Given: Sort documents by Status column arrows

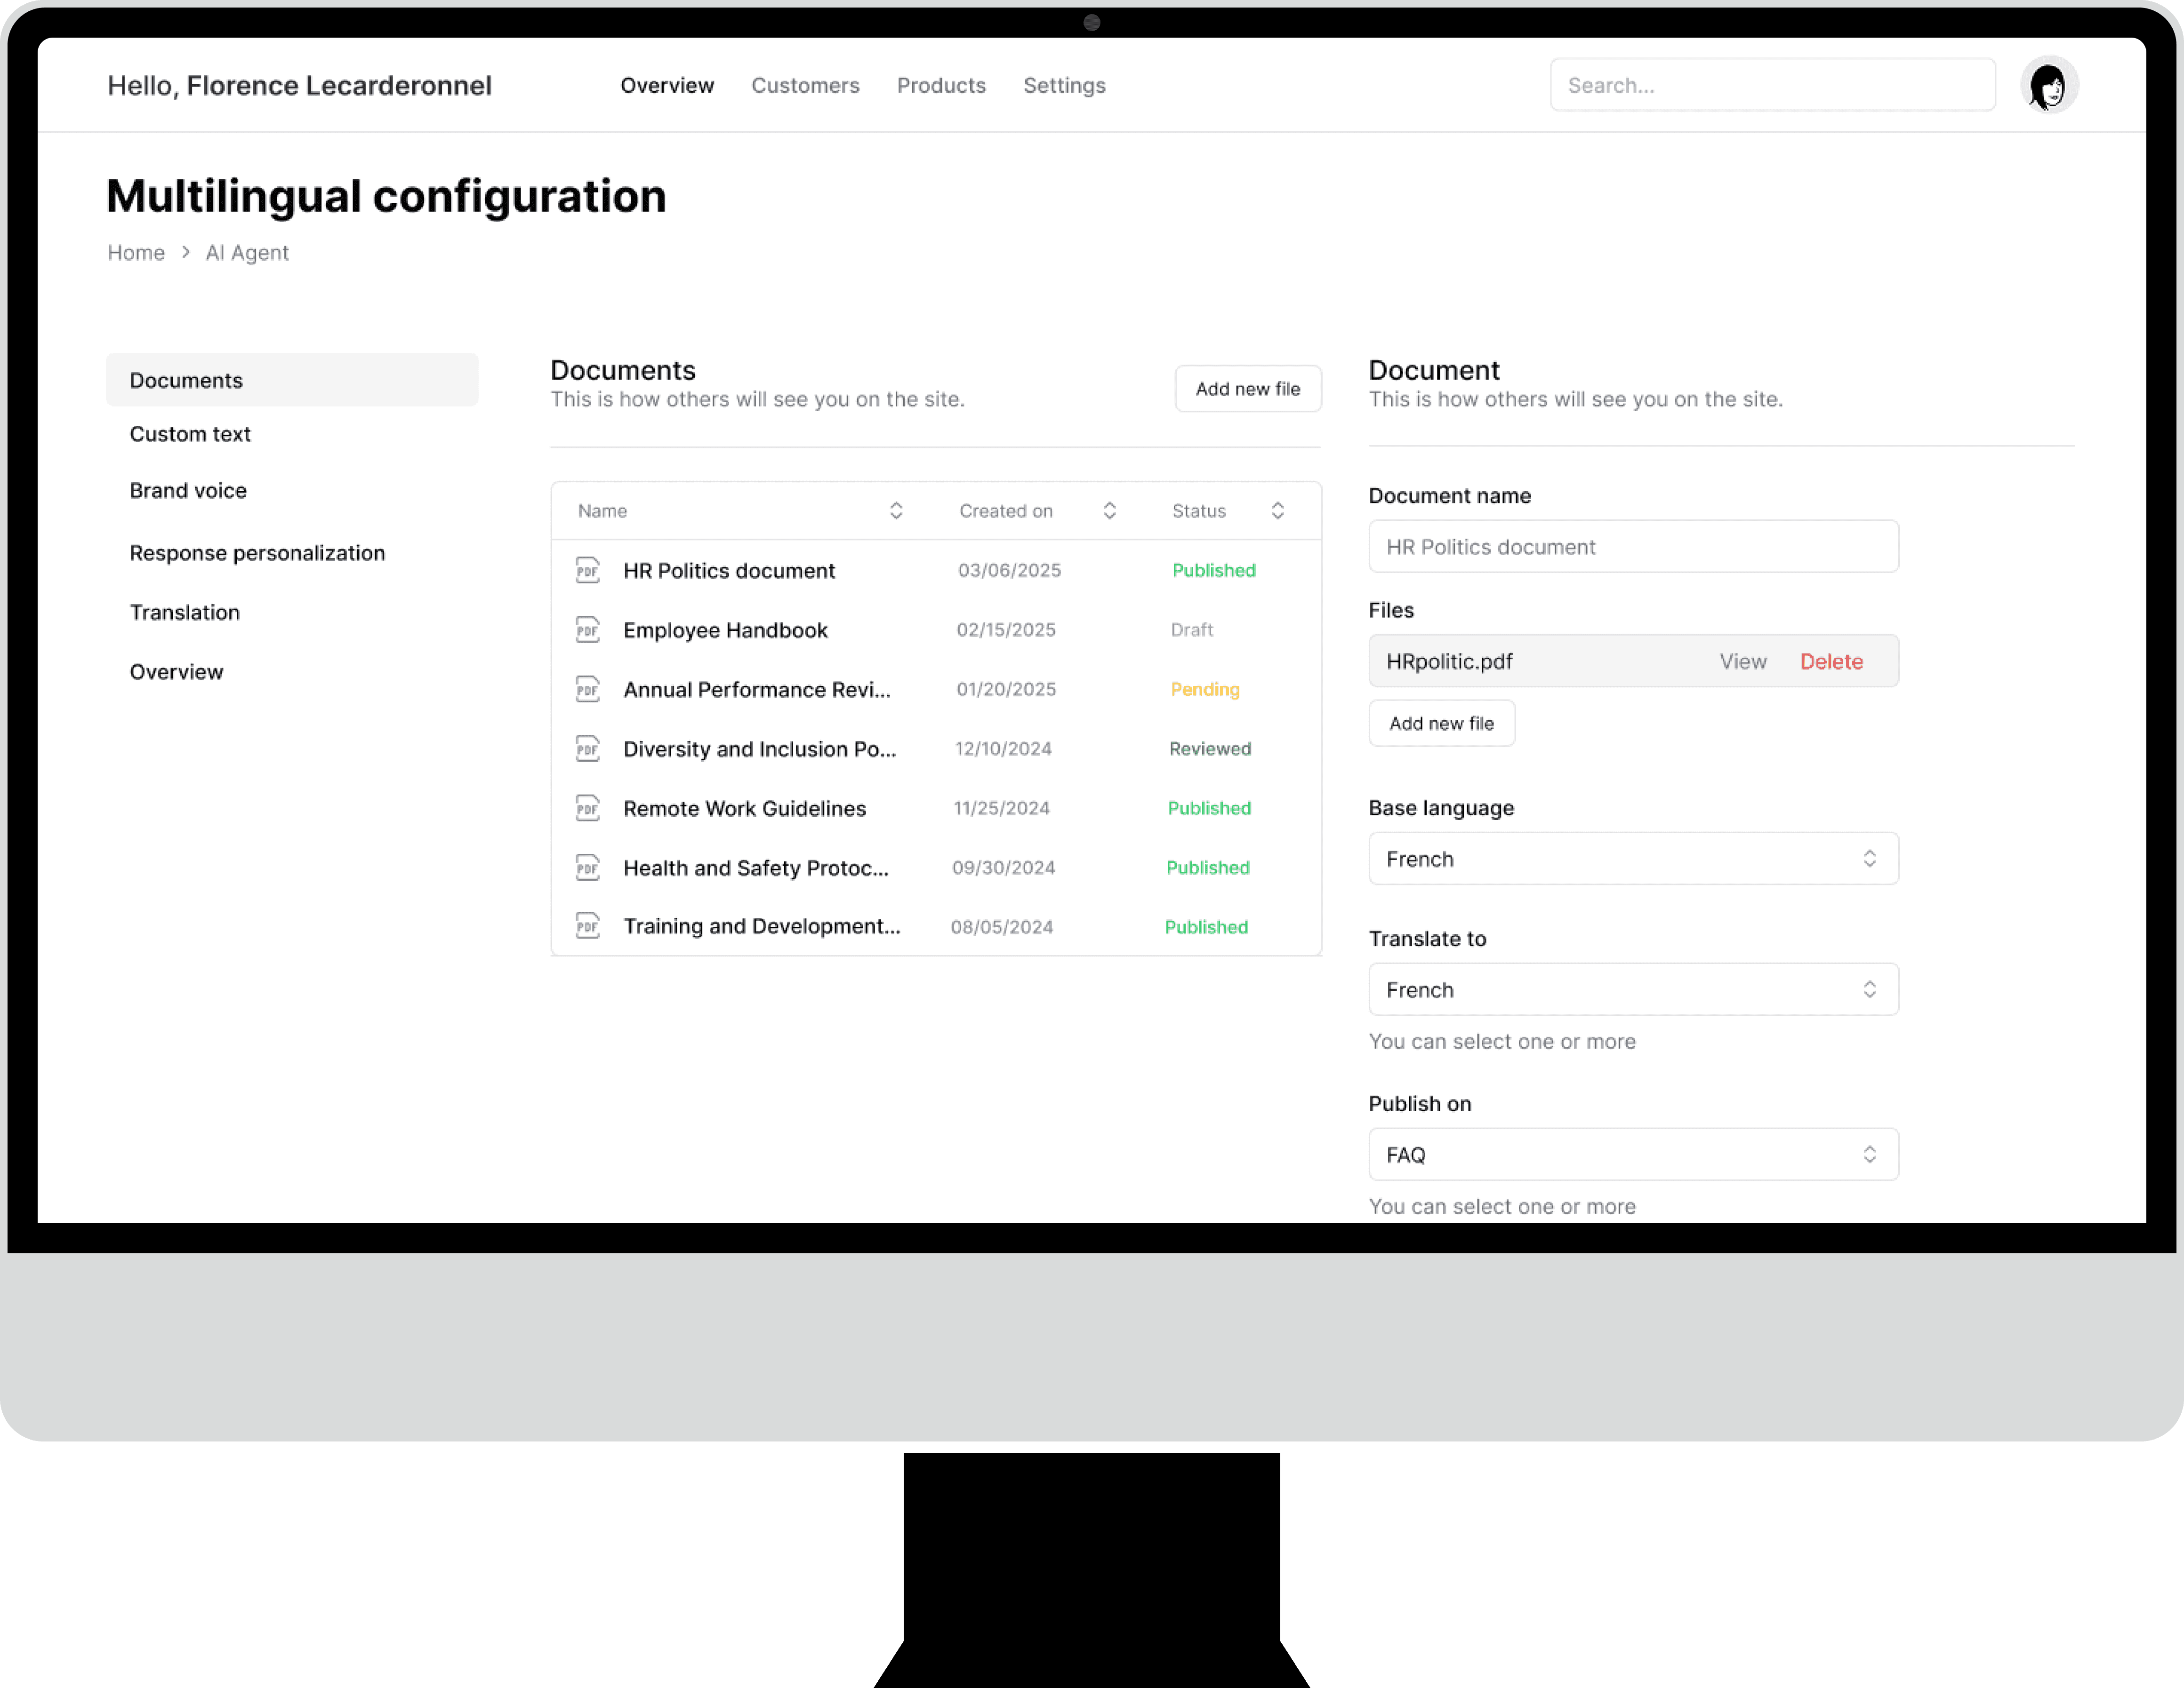Looking at the screenshot, I should 1277,511.
